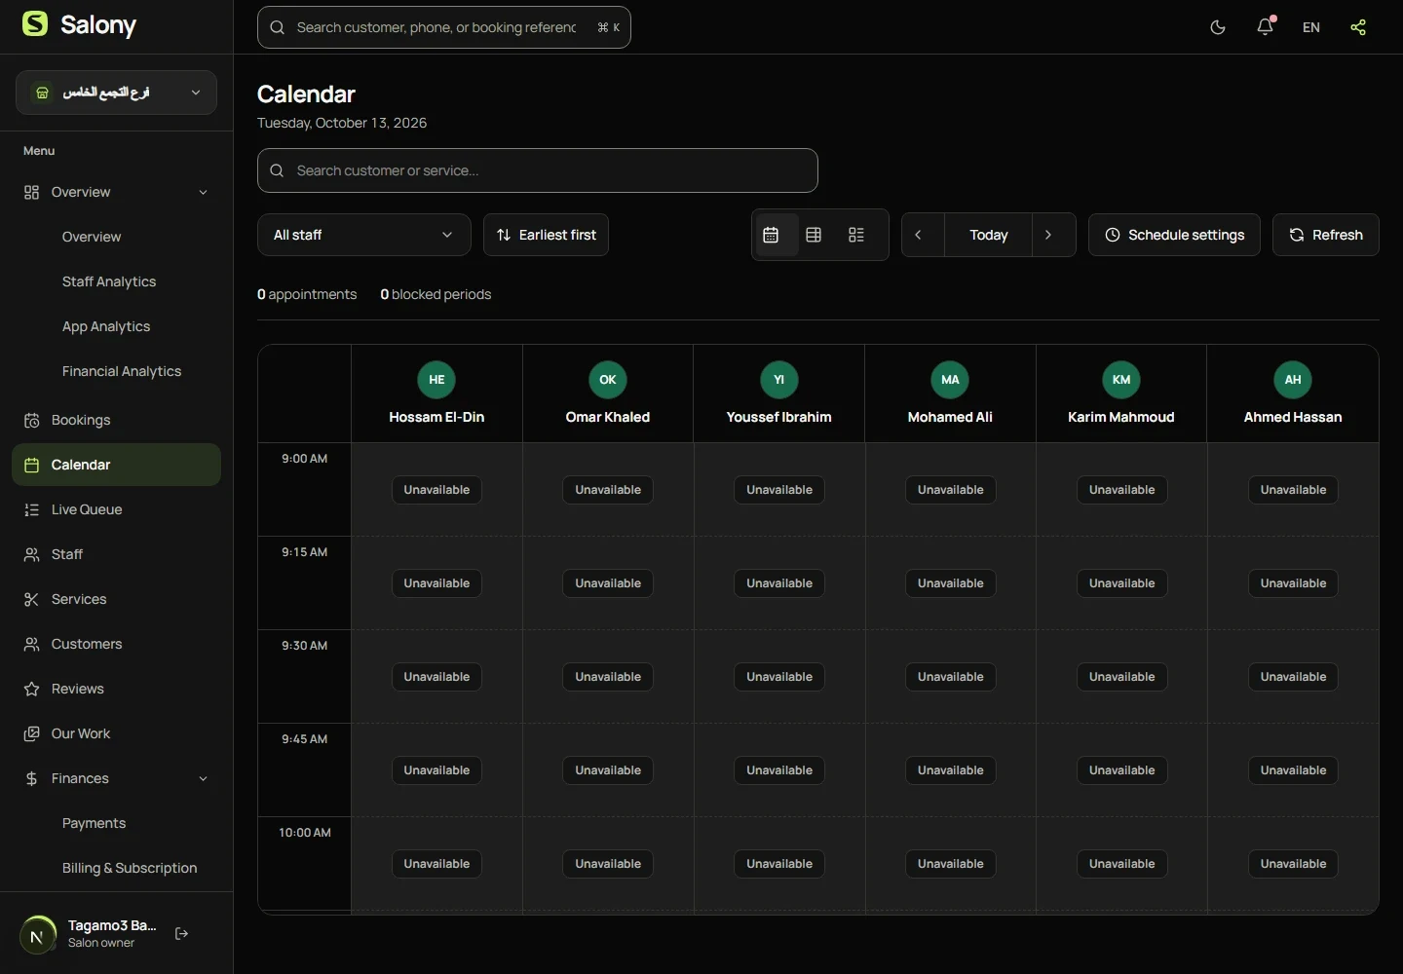Image resolution: width=1403 pixels, height=974 pixels.
Task: Click Mohamed Ali 9:45 AM Unavailable slot
Action: [x=951, y=770]
